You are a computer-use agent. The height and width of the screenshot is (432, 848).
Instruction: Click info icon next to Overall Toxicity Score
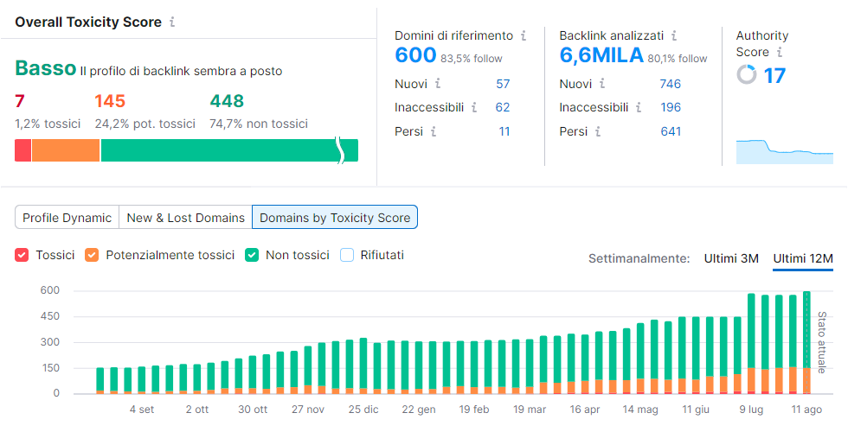pos(172,22)
